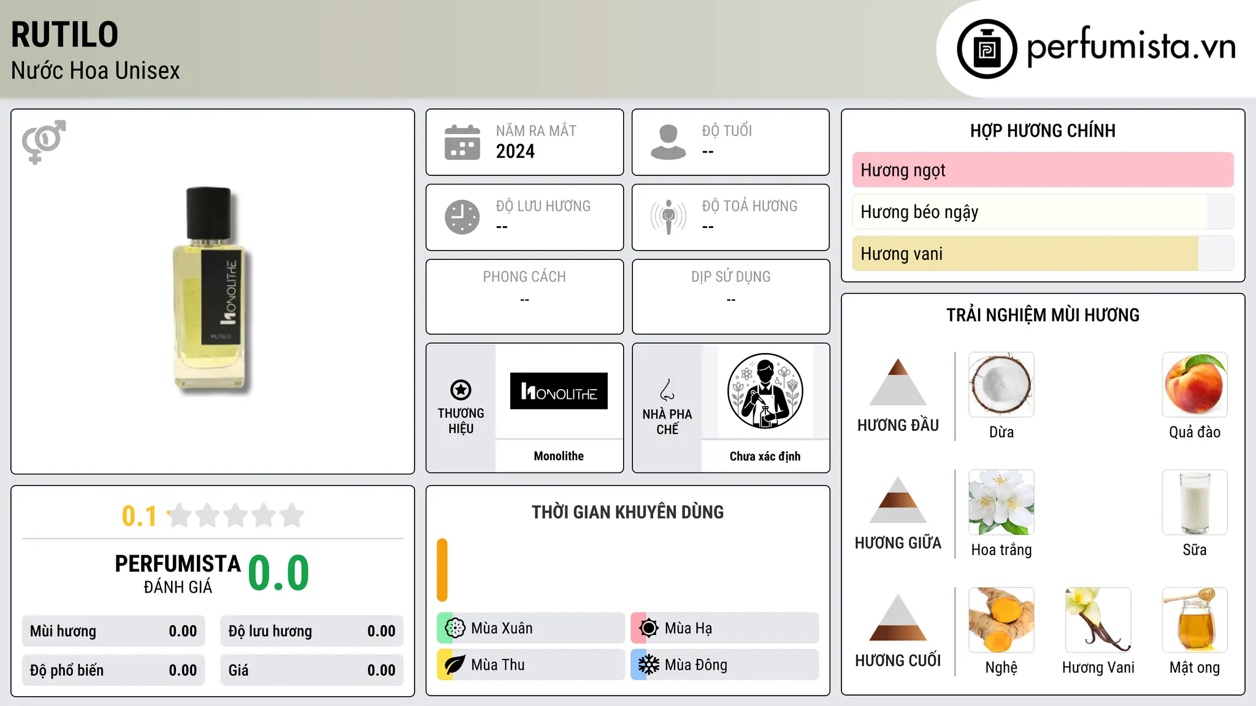
Task: Click the Độ toả hương label
Action: coord(749,206)
